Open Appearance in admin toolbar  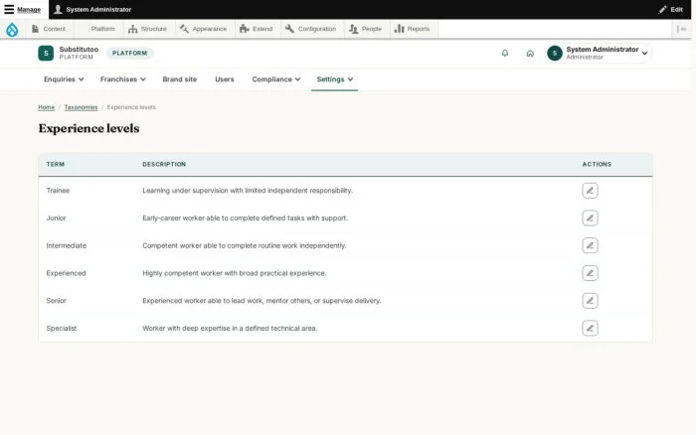204,29
